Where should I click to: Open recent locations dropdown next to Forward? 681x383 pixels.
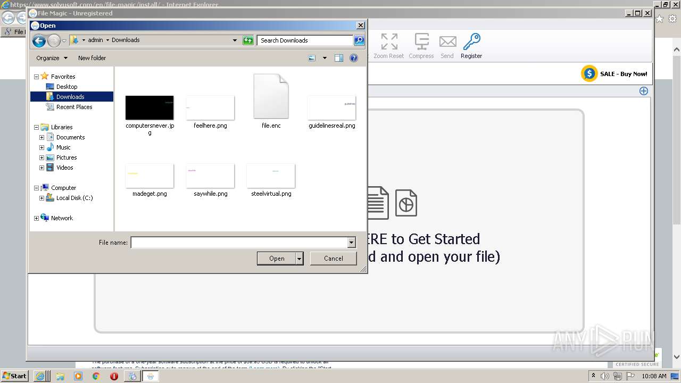64,40
